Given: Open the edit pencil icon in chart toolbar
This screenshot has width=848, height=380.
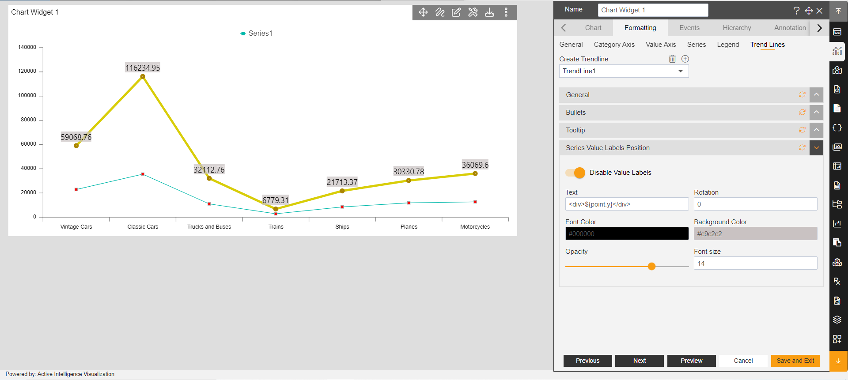Looking at the screenshot, I should [x=456, y=12].
